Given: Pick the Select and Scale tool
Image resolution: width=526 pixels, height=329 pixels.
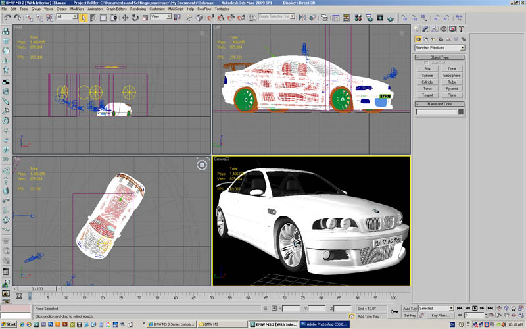Looking at the screenshot, I should coord(145,18).
